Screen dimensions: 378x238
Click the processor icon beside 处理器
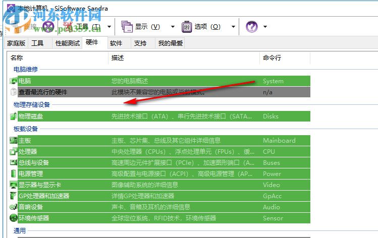tap(14, 151)
